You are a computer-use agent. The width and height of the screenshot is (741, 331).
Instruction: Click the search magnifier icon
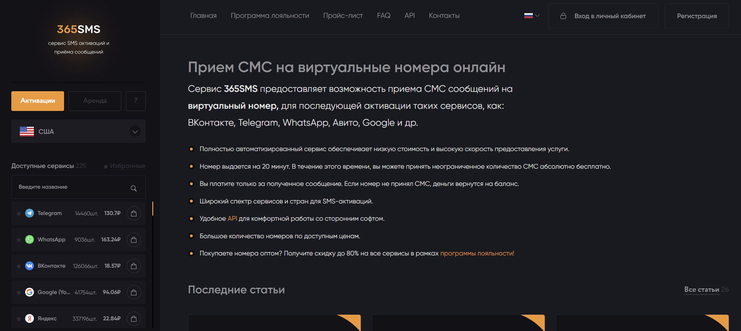pyautogui.click(x=134, y=188)
